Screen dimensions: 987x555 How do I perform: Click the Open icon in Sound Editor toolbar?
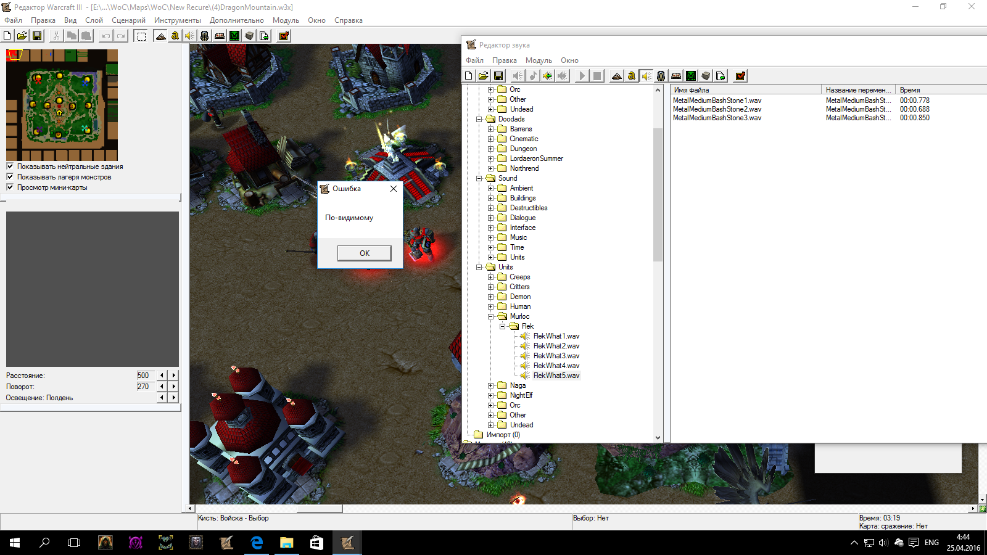[x=484, y=76]
